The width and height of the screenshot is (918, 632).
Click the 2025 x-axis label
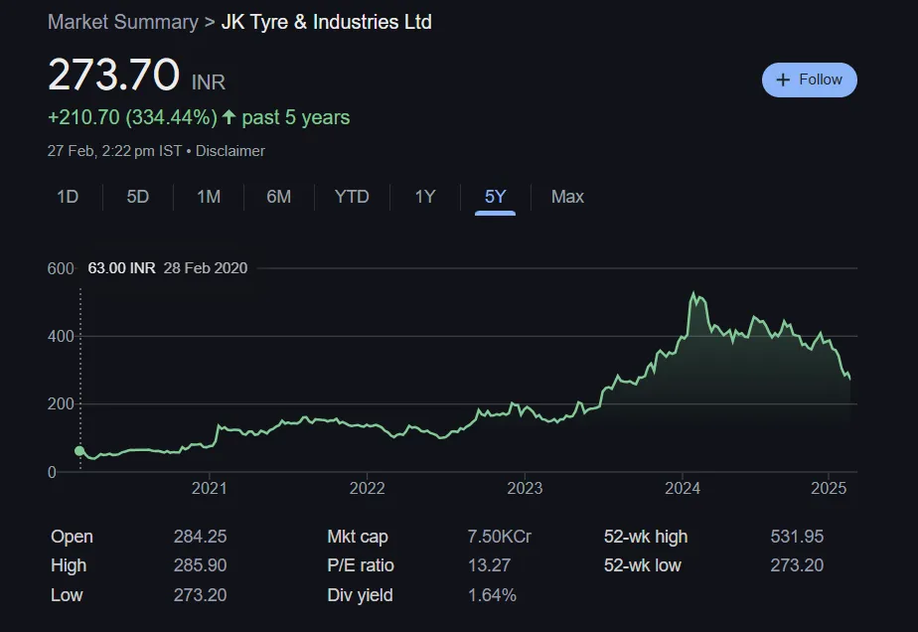pos(829,488)
